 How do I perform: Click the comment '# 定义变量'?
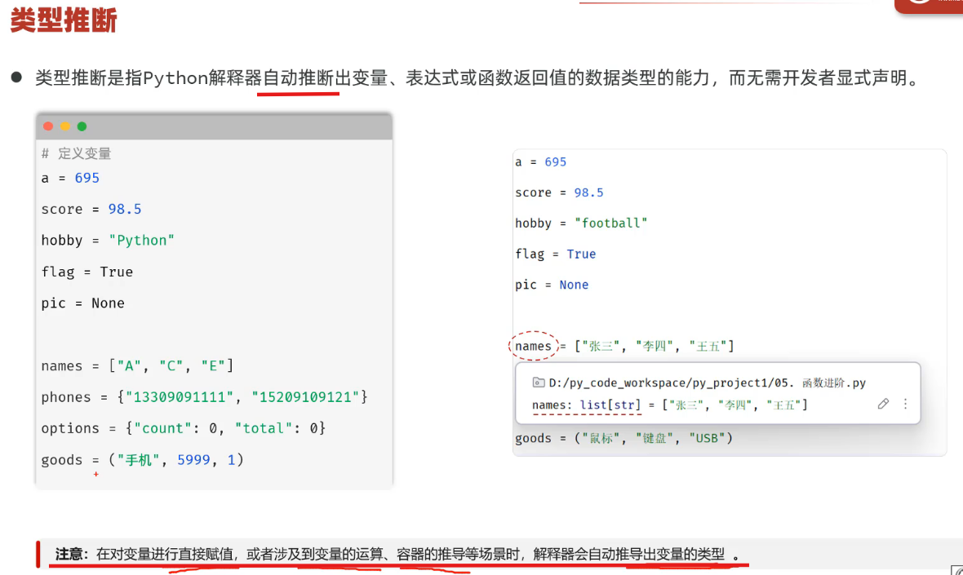point(76,153)
